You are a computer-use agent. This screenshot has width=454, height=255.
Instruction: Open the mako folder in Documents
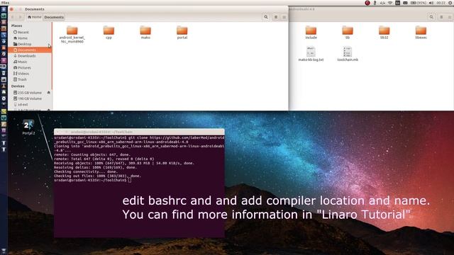coord(145,33)
